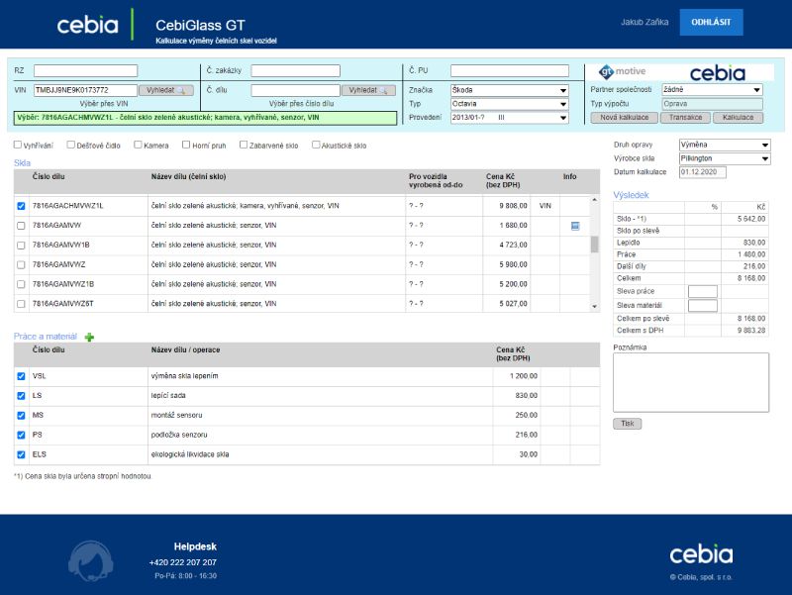Uncheck the PS podložka senzoru item
The image size is (792, 595).
click(21, 435)
